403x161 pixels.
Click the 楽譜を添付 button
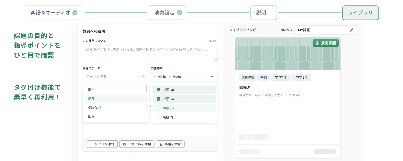tap(170, 144)
